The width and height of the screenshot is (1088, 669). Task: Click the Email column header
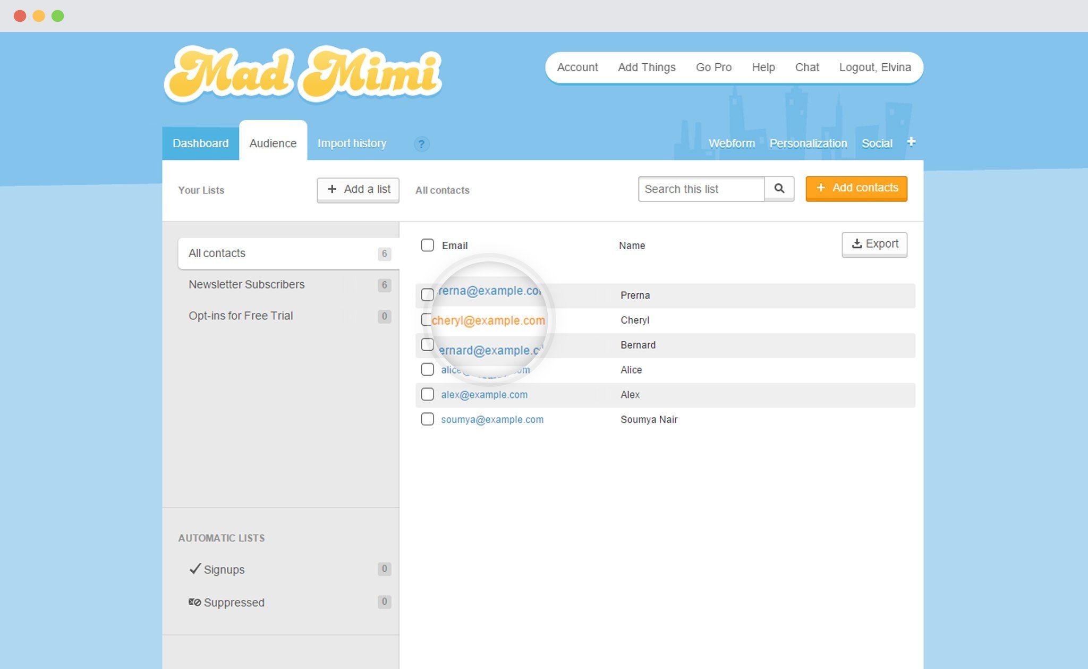pyautogui.click(x=455, y=245)
